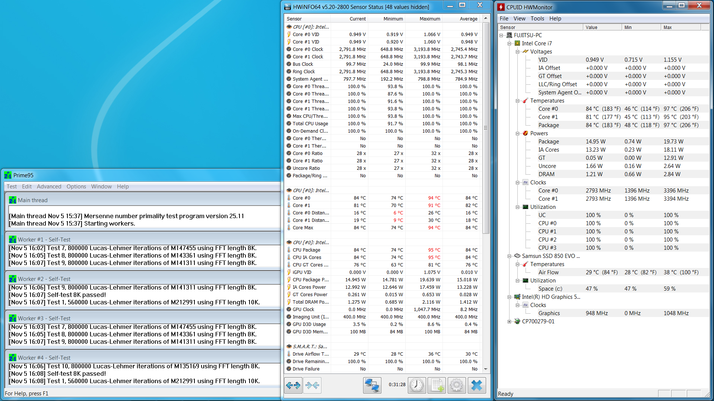Click the Voltages lightning icon in HWMonitor

click(x=526, y=52)
